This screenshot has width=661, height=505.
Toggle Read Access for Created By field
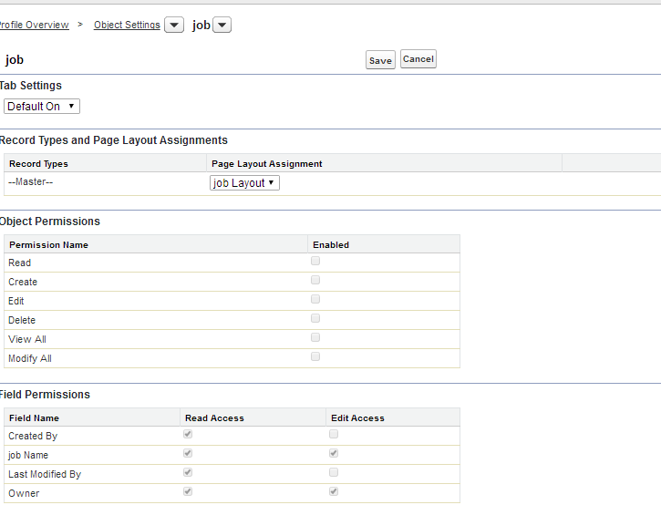(188, 434)
